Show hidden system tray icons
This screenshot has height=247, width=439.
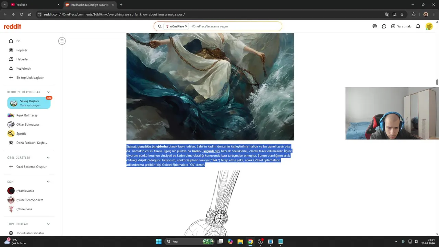[x=395, y=242]
